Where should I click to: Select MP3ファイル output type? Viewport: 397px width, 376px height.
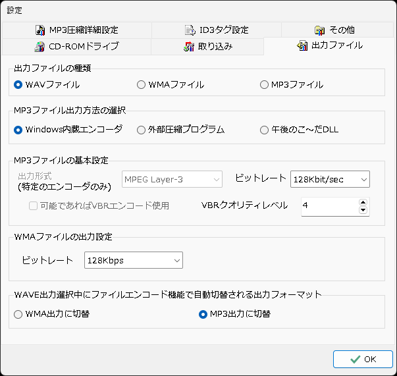(x=292, y=84)
